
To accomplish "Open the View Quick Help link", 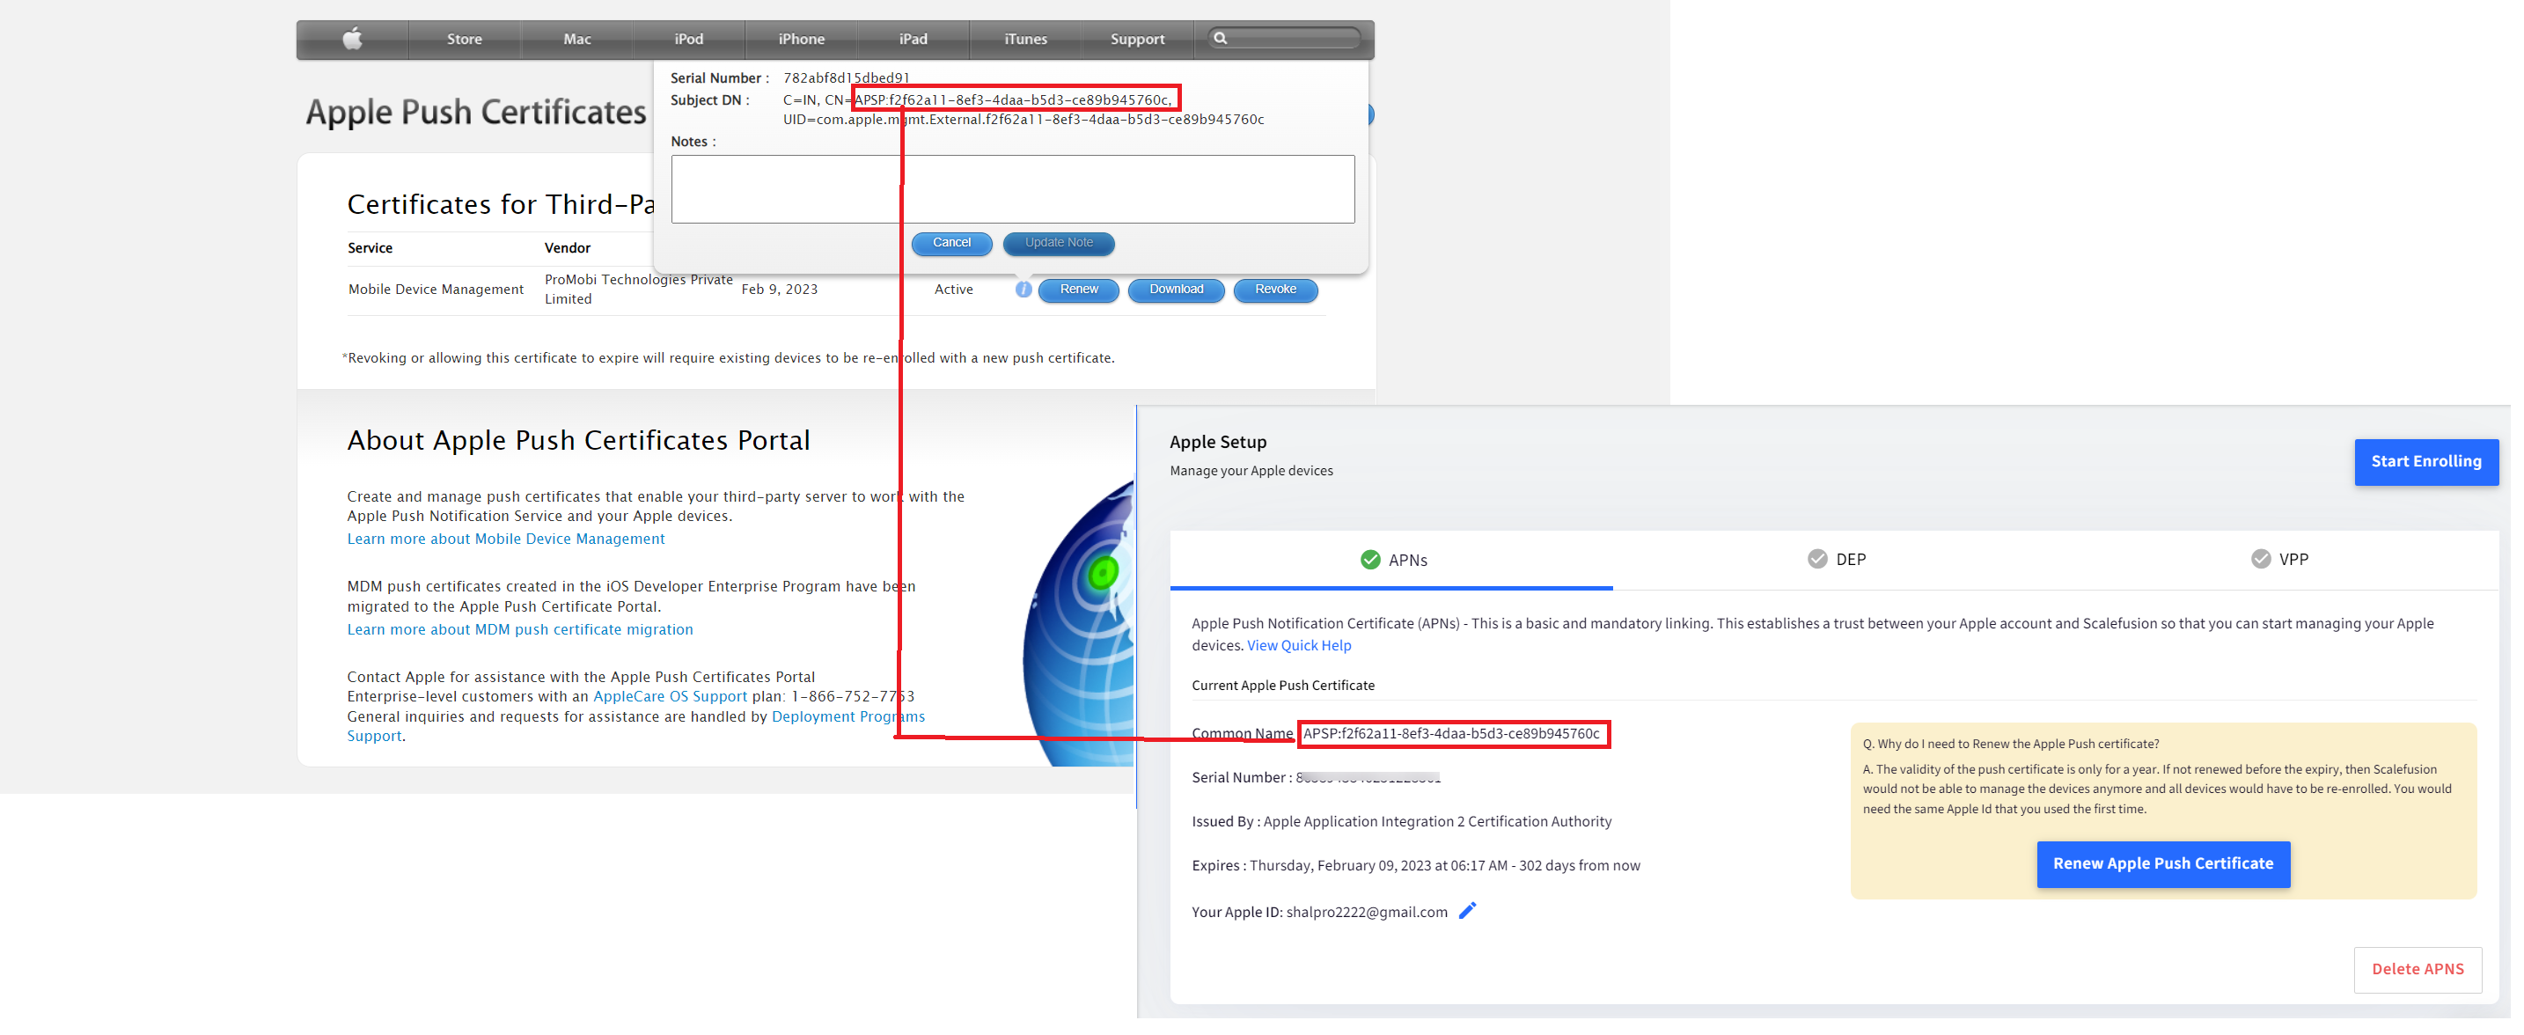I will point(1298,645).
